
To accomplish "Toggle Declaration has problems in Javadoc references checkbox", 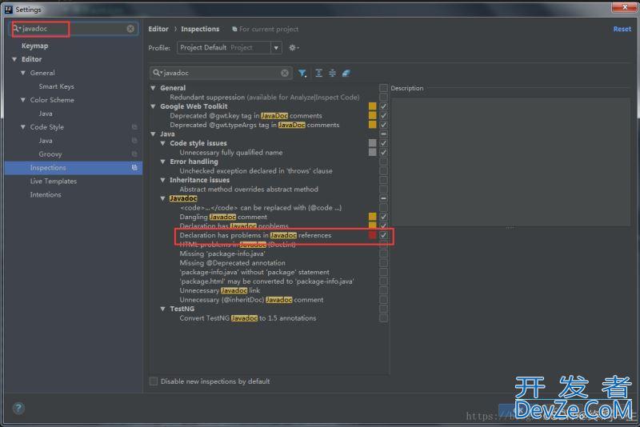I will coord(383,235).
